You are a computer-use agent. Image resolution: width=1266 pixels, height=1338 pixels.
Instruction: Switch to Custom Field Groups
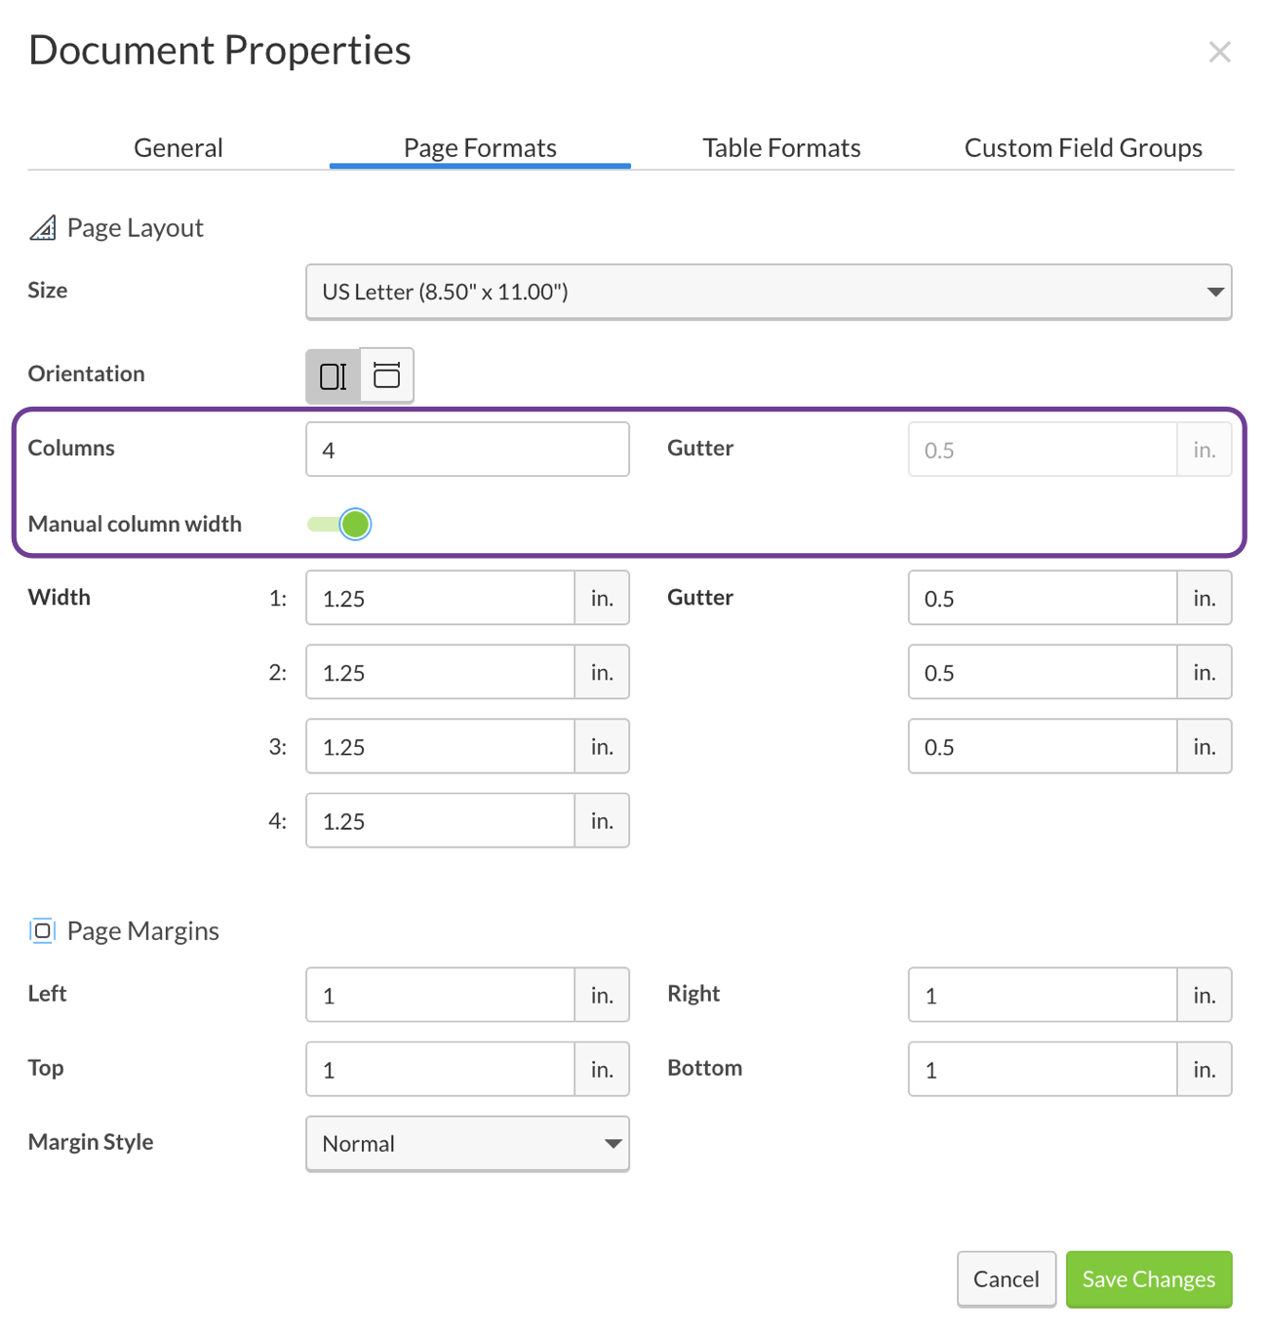point(1083,147)
